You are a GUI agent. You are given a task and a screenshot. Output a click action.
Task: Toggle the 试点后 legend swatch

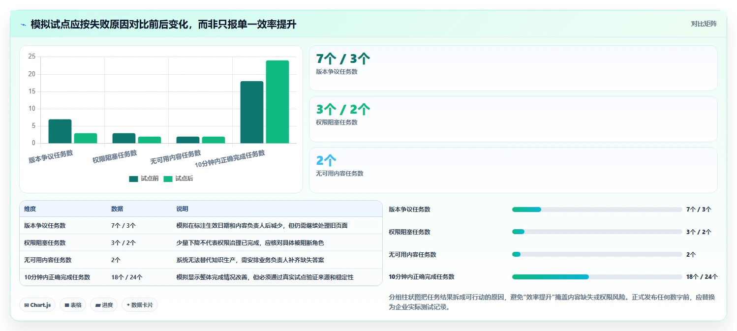click(168, 179)
